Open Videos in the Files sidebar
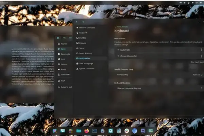 pos(64,69)
